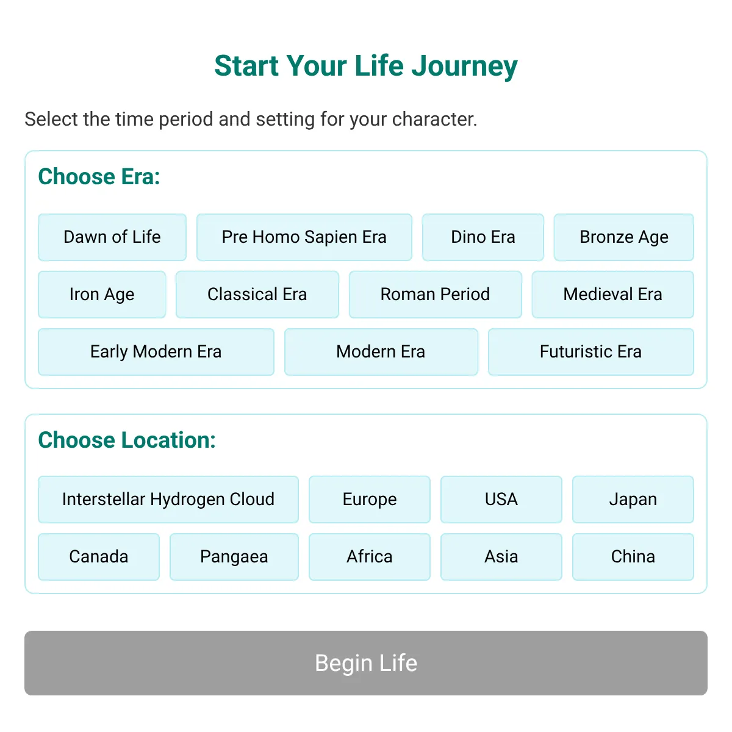Select Pangaea as setting
732x732 pixels.
tap(234, 557)
